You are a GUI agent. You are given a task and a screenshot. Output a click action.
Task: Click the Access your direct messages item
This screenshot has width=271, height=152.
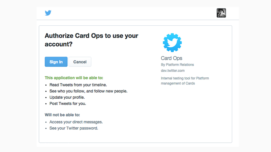[76, 122]
